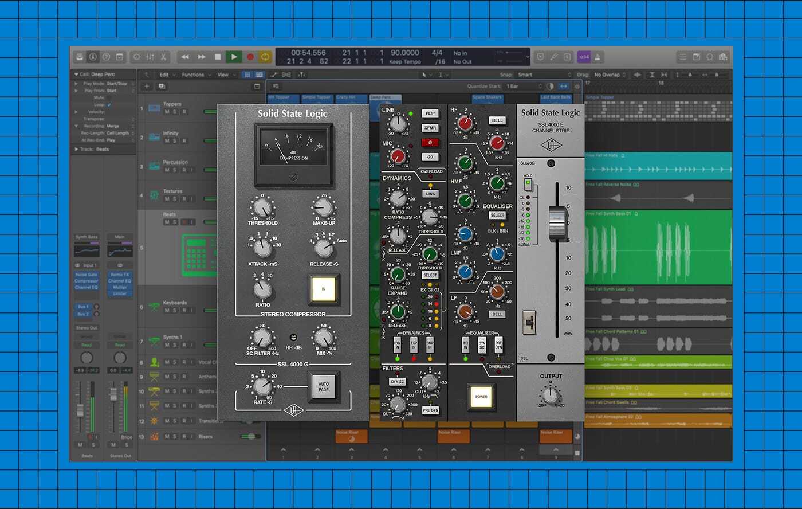This screenshot has height=509, width=802.
Task: Enable the XFMR button
Action: pos(430,128)
